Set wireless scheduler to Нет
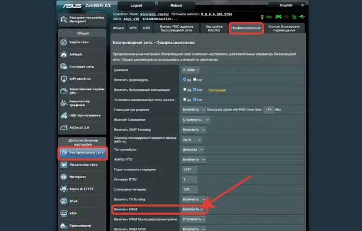 click(195, 90)
